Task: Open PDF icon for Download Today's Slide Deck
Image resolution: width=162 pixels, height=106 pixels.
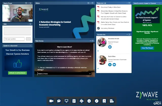Action: tap(98, 7)
